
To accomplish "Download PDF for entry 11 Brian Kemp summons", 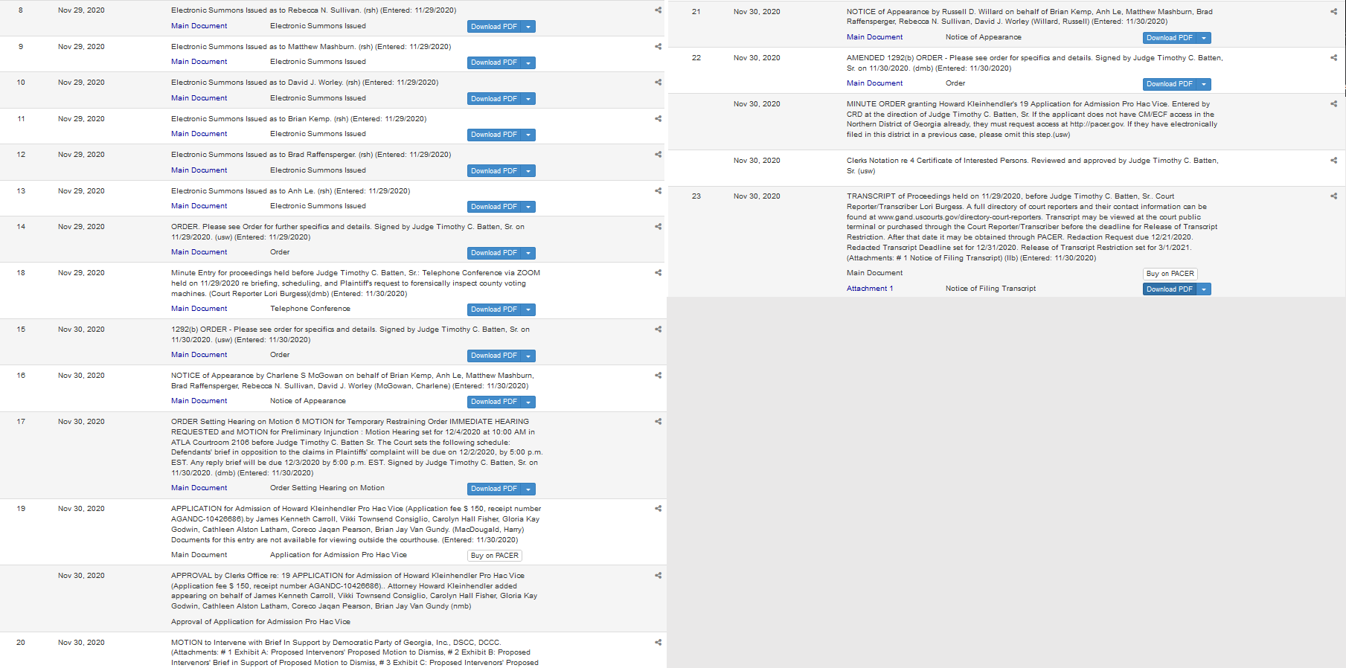I will 494,135.
